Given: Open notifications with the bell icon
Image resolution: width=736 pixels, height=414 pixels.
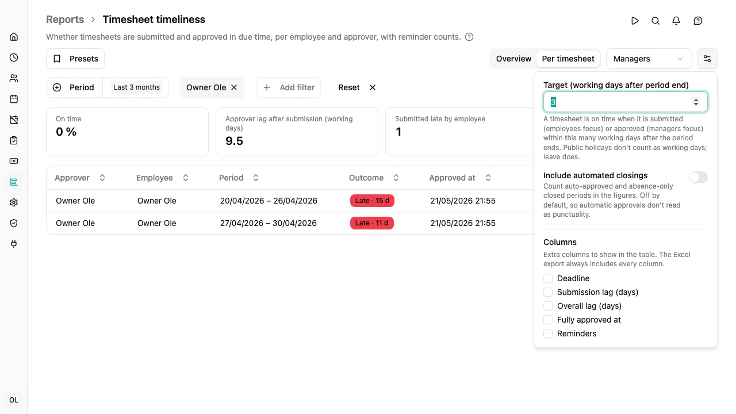Looking at the screenshot, I should (x=676, y=21).
